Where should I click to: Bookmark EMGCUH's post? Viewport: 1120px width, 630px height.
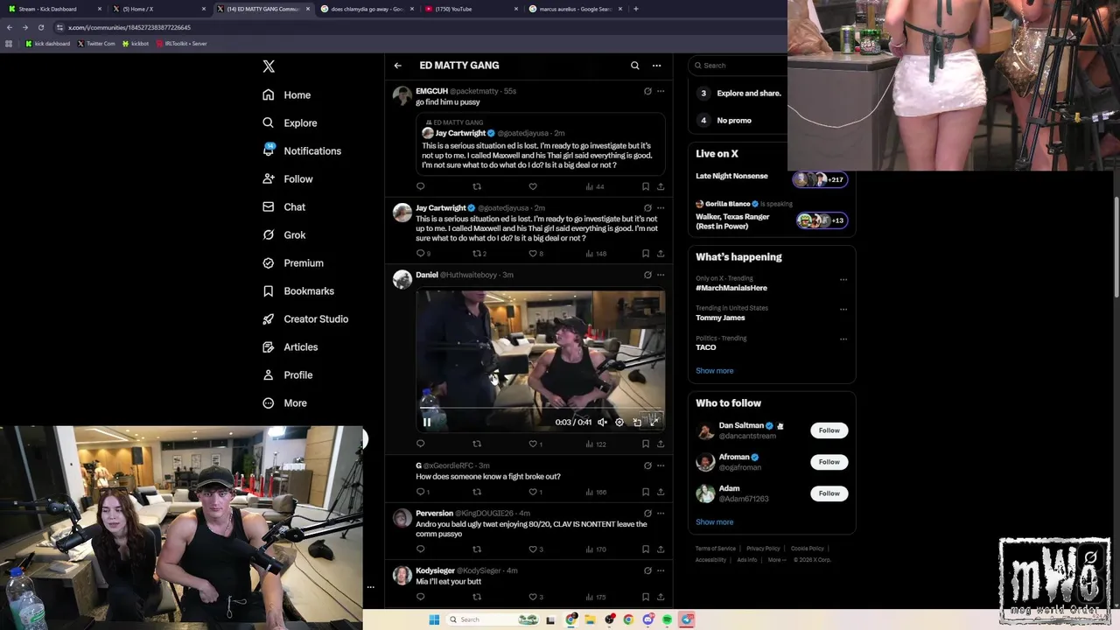point(646,186)
